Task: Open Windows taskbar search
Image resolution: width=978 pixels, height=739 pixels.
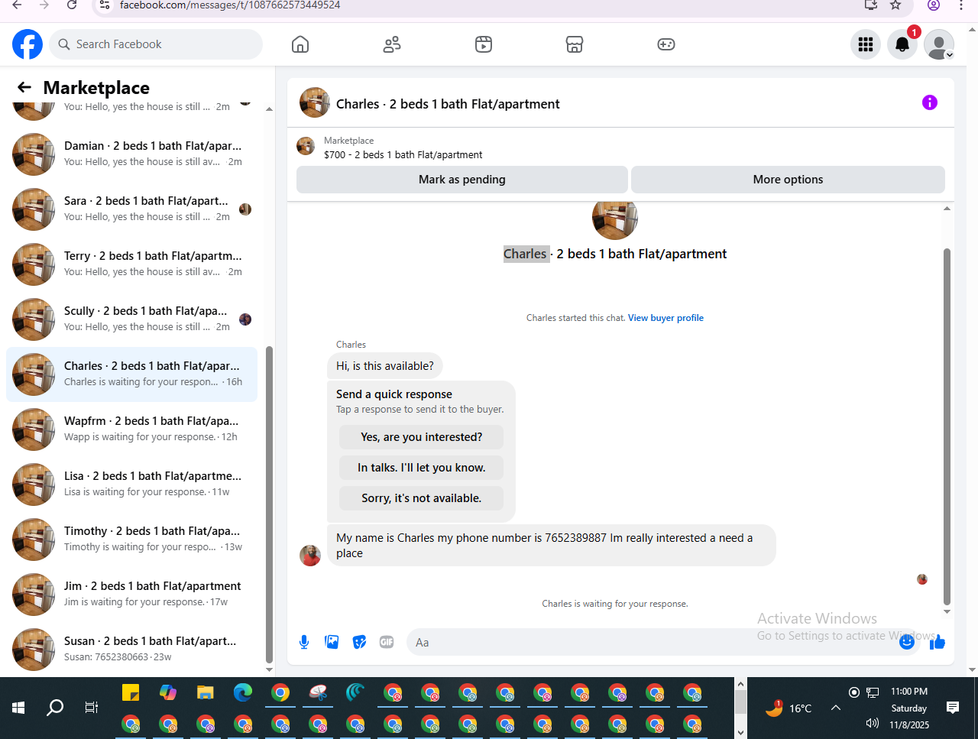Action: 55,708
